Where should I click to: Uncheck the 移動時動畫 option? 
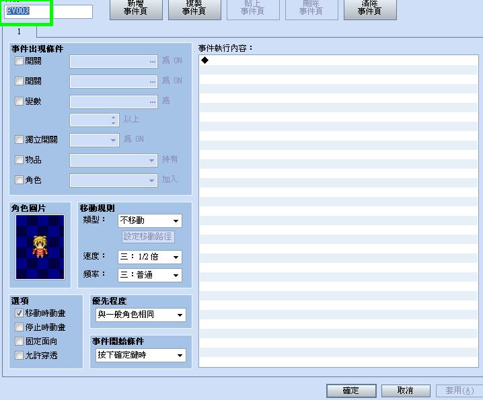pyautogui.click(x=19, y=313)
